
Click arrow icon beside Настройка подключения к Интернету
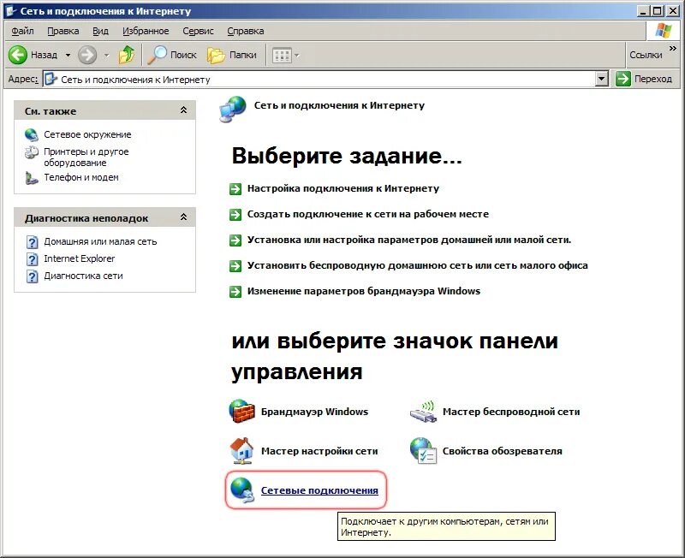235,189
